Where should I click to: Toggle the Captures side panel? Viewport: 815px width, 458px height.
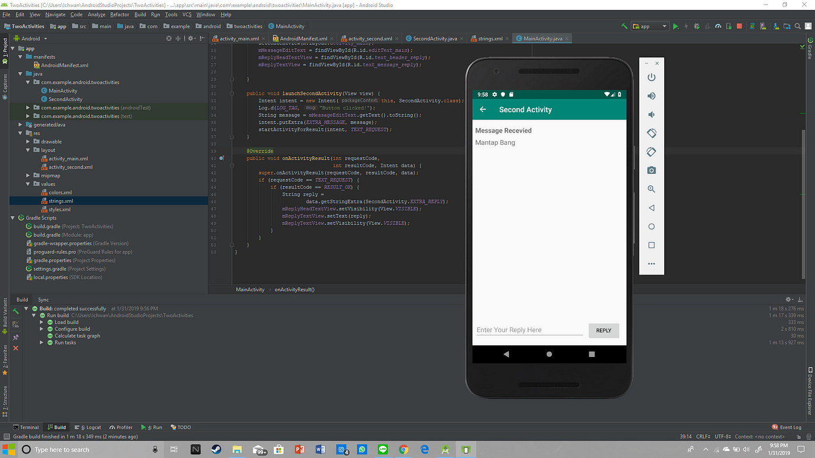coord(5,86)
